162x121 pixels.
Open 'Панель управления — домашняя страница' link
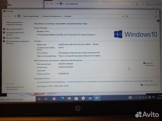pyautogui.click(x=15, y=23)
